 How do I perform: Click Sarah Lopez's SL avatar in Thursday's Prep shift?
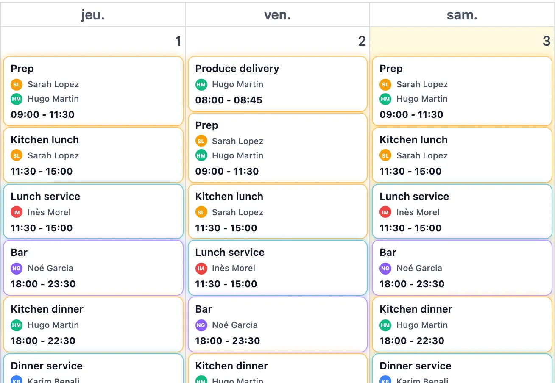pos(17,84)
